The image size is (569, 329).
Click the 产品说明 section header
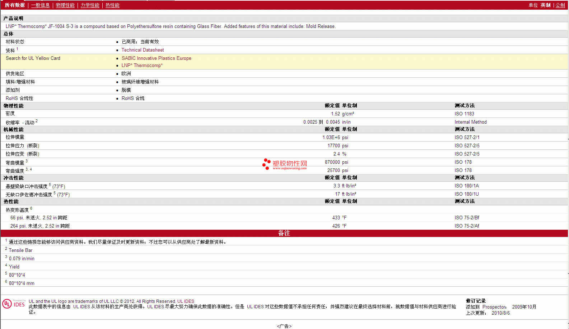[13, 18]
